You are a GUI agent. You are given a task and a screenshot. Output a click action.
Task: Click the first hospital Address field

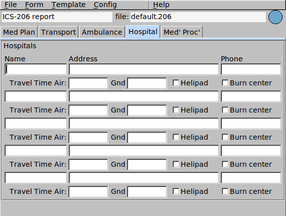coord(144,69)
